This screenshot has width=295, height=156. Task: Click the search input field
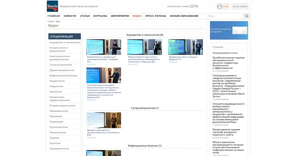pos(225,16)
